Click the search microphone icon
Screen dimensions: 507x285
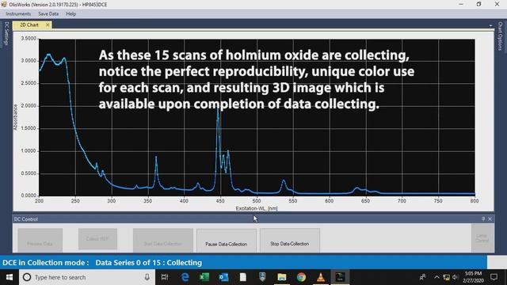pos(147,277)
